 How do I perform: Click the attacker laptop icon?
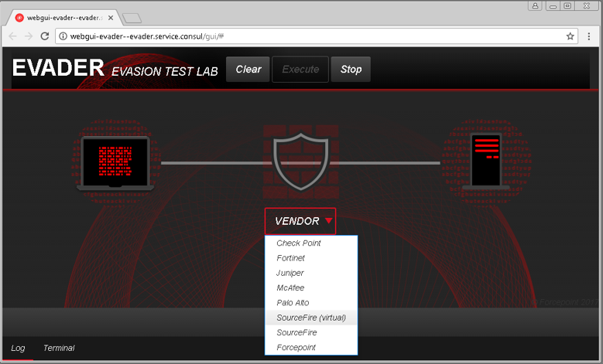pos(115,163)
